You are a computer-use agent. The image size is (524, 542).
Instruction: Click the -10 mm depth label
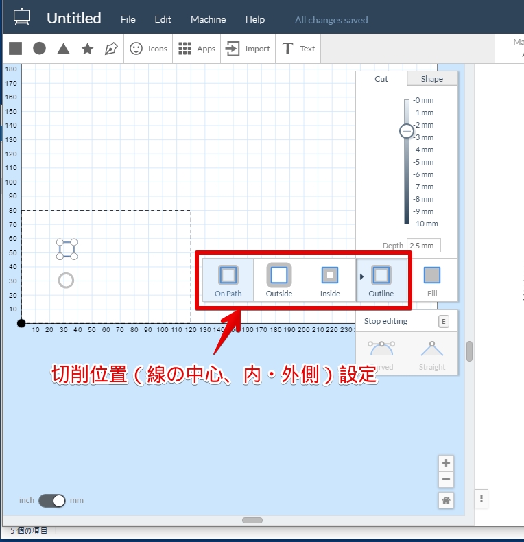pos(425,224)
